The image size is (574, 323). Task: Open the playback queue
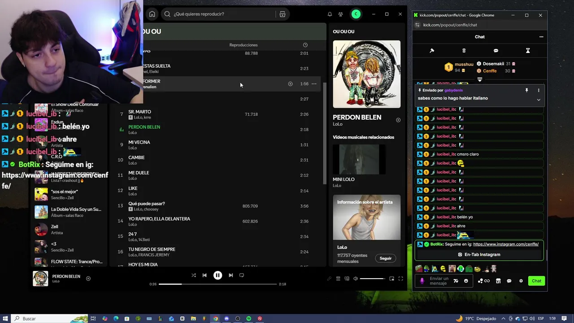pos(338,279)
